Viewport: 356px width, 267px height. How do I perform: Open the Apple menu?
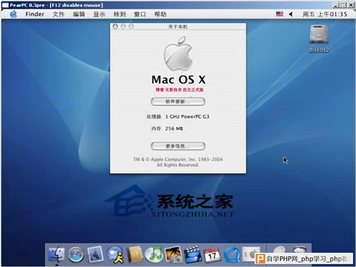[14, 14]
